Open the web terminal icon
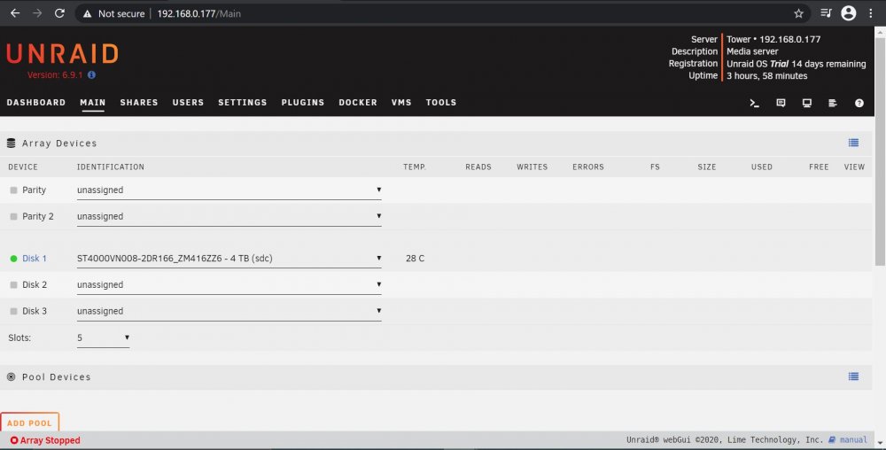The image size is (886, 450). click(754, 103)
